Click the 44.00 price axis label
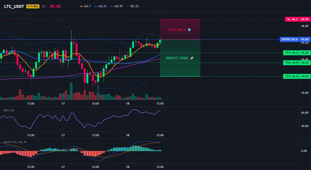 pos(305,93)
